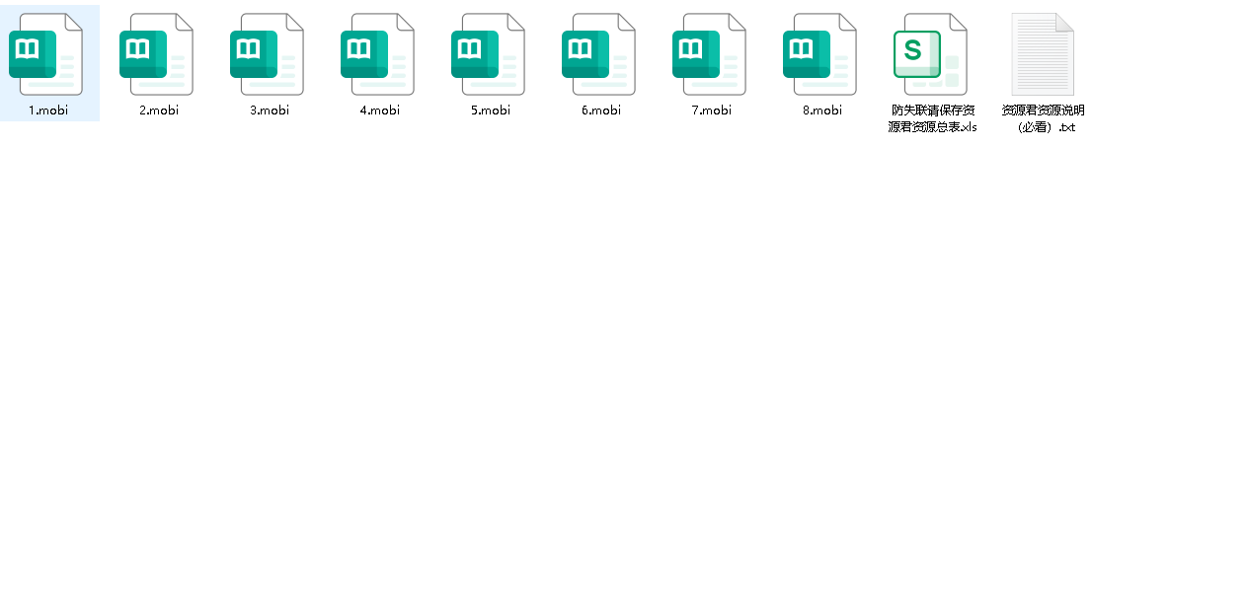Viewport: 1247px width, 593px height.
Task: Select the green S spreadsheet file icon
Action: [930, 54]
